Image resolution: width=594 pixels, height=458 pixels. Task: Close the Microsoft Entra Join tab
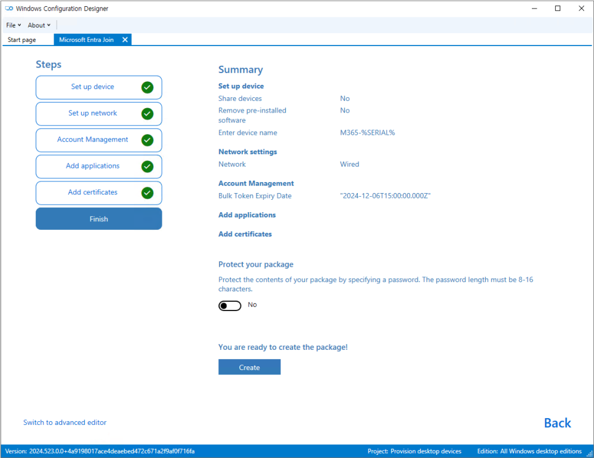[x=125, y=39]
